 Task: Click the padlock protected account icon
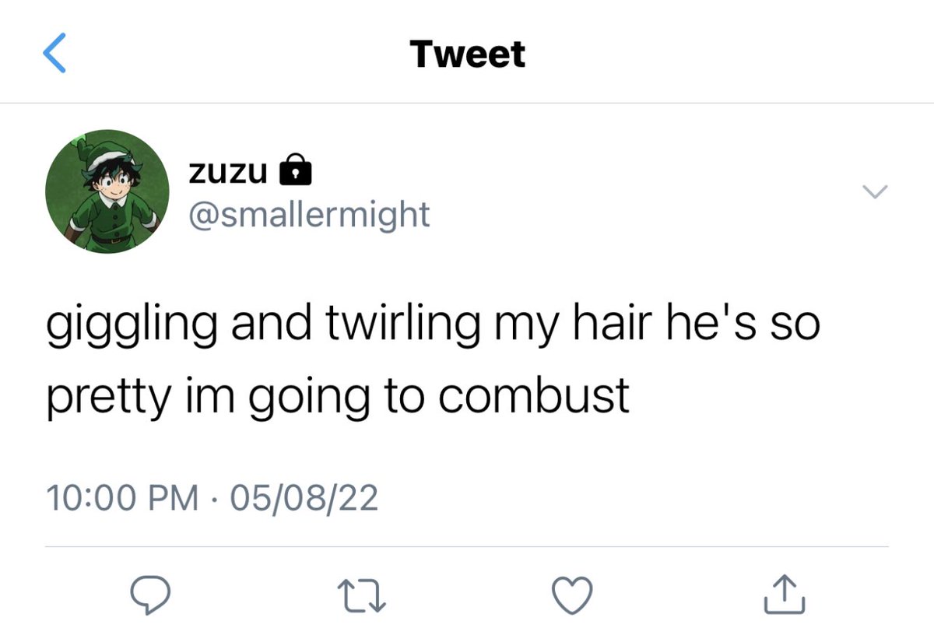295,170
